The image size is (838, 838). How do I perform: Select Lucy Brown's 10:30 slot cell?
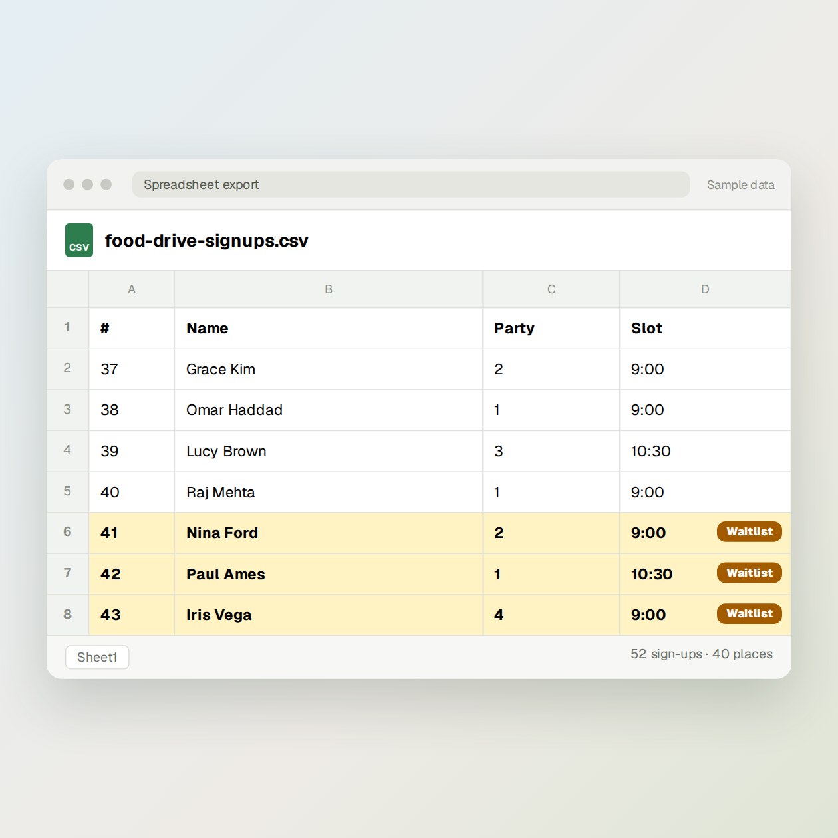705,451
